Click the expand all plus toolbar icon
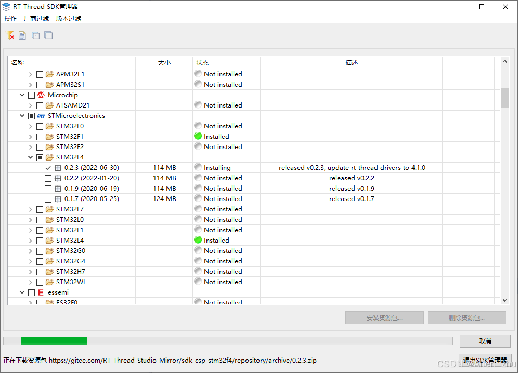The width and height of the screenshot is (518, 373). [x=35, y=35]
